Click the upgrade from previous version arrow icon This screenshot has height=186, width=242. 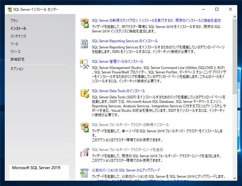84,173
